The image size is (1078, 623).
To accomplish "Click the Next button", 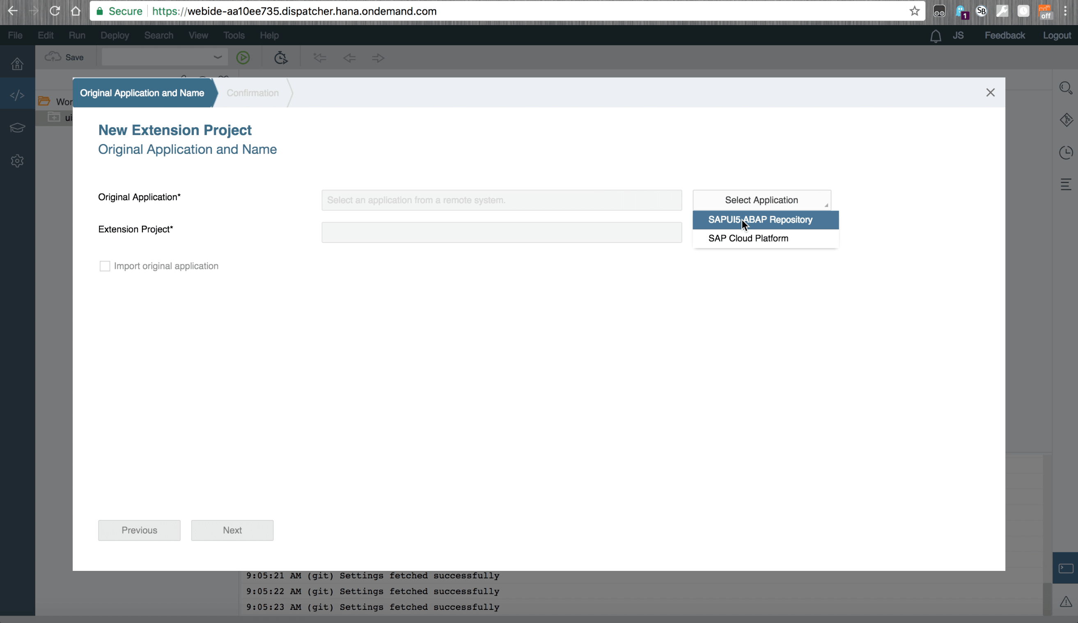I will [232, 530].
